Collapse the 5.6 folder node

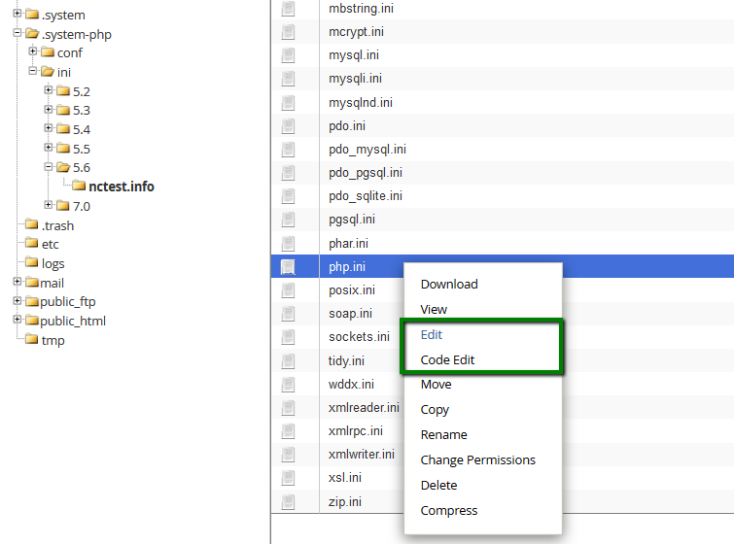49,166
